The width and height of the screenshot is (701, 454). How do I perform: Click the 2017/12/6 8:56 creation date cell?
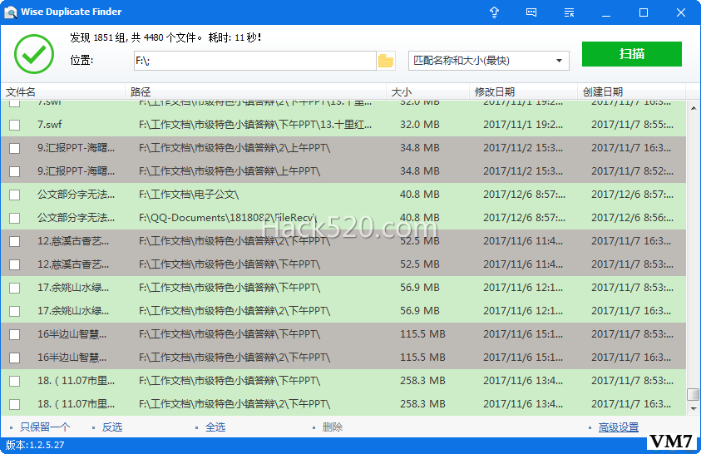point(632,218)
